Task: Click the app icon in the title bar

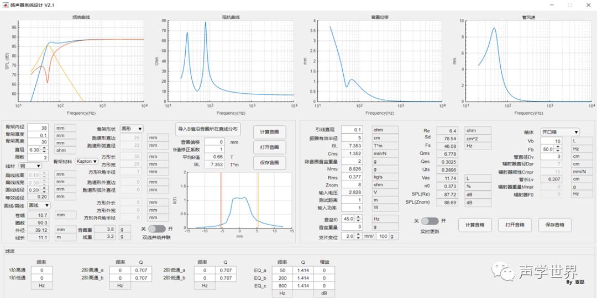Action: click(x=6, y=5)
